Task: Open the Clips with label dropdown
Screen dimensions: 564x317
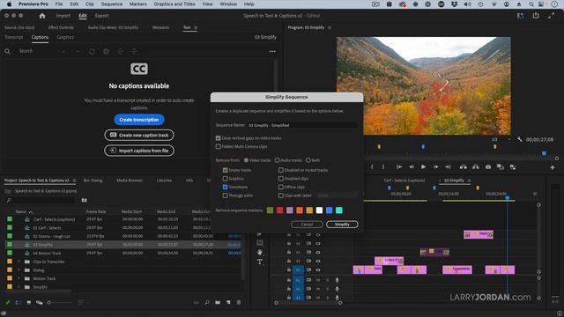Action: click(x=338, y=195)
